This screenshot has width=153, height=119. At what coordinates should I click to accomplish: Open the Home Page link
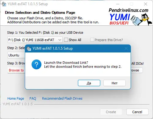coord(16,98)
